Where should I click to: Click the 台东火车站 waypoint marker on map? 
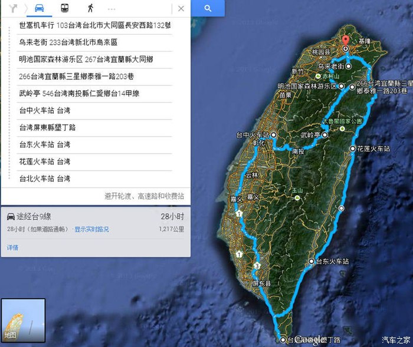click(x=312, y=261)
